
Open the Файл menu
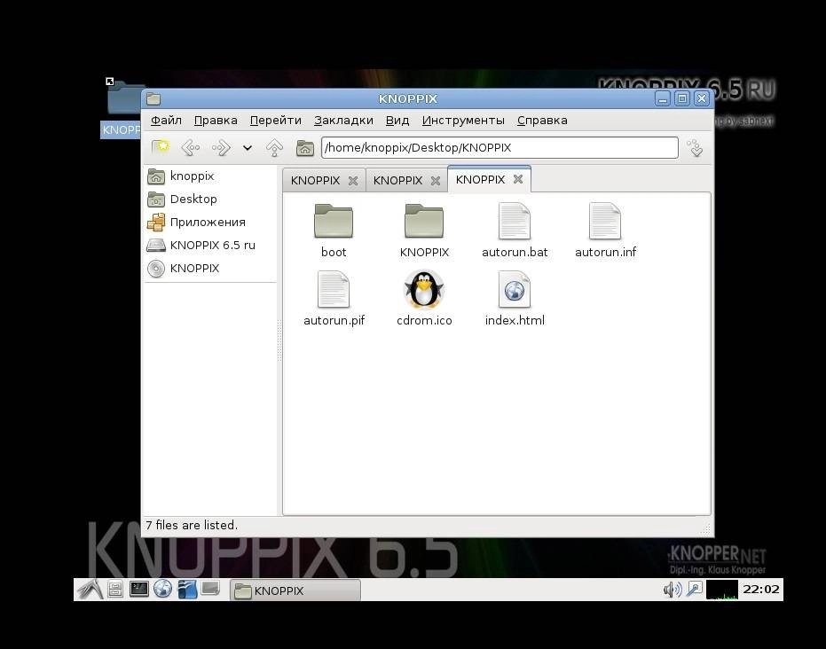click(166, 120)
